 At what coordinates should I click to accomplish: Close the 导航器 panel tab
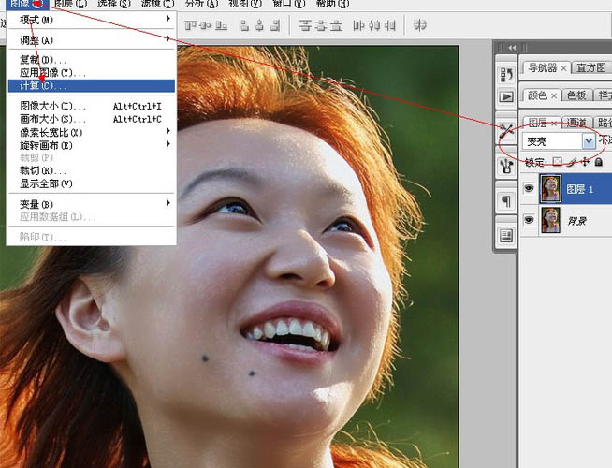[x=563, y=68]
